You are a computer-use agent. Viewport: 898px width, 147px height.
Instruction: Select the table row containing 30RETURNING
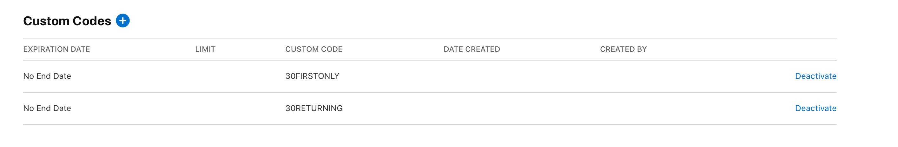pos(430,109)
